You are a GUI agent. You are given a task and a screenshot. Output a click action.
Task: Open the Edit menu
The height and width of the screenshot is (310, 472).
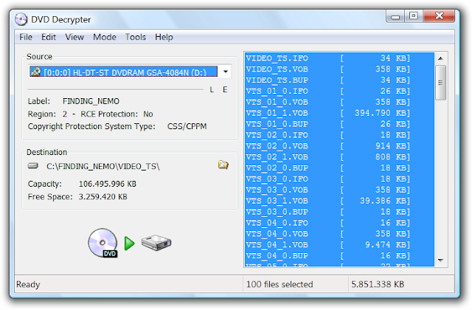pyautogui.click(x=49, y=37)
